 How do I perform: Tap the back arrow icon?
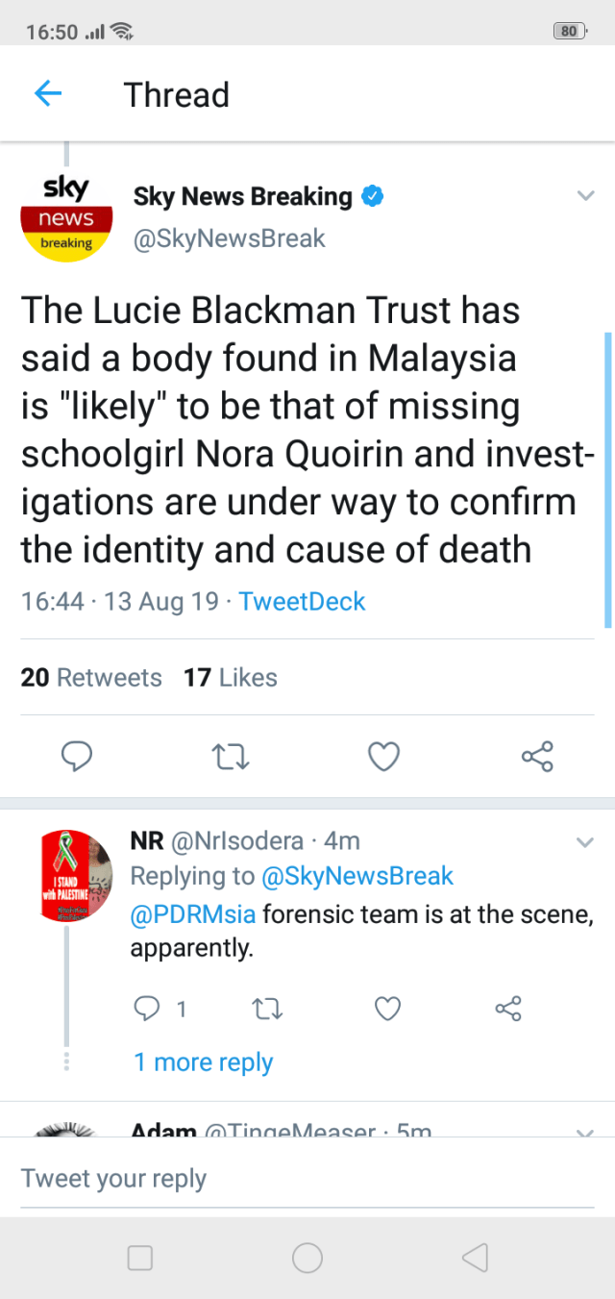click(47, 93)
